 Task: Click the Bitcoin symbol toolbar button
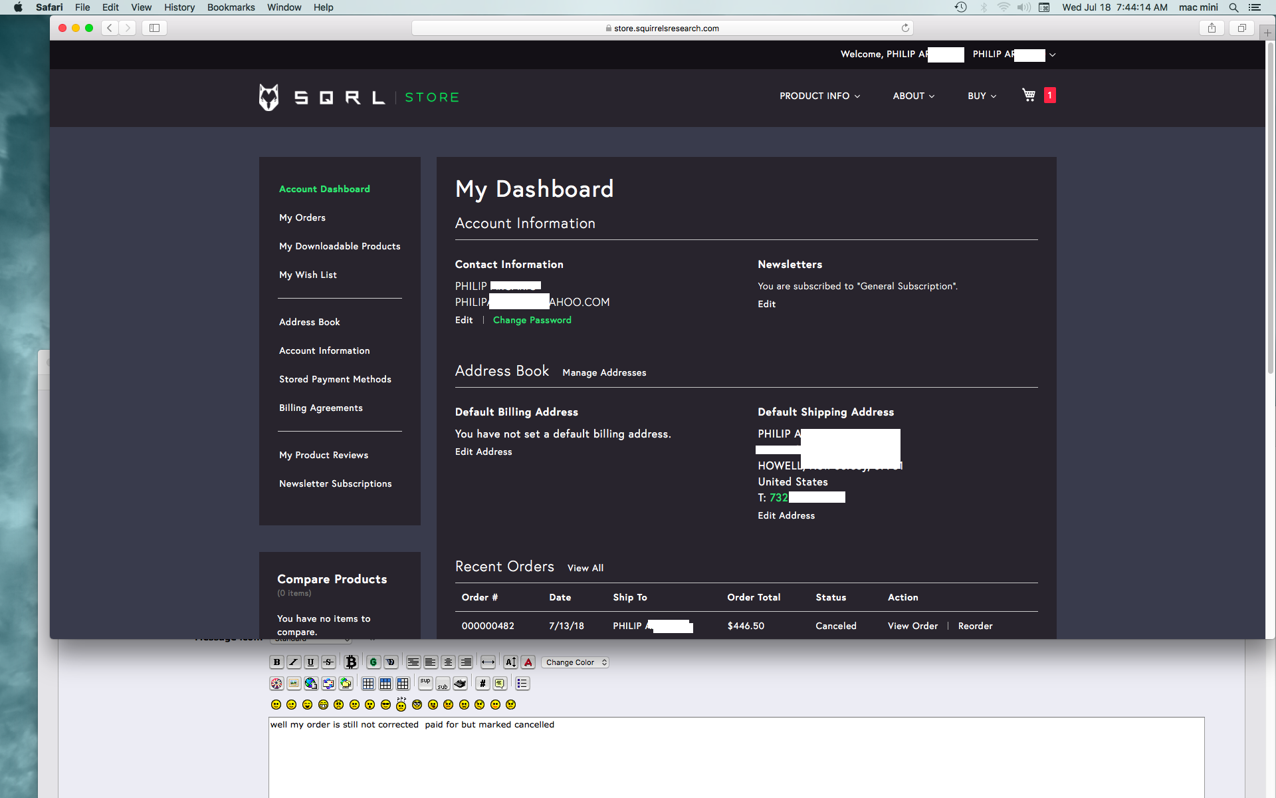(x=351, y=662)
